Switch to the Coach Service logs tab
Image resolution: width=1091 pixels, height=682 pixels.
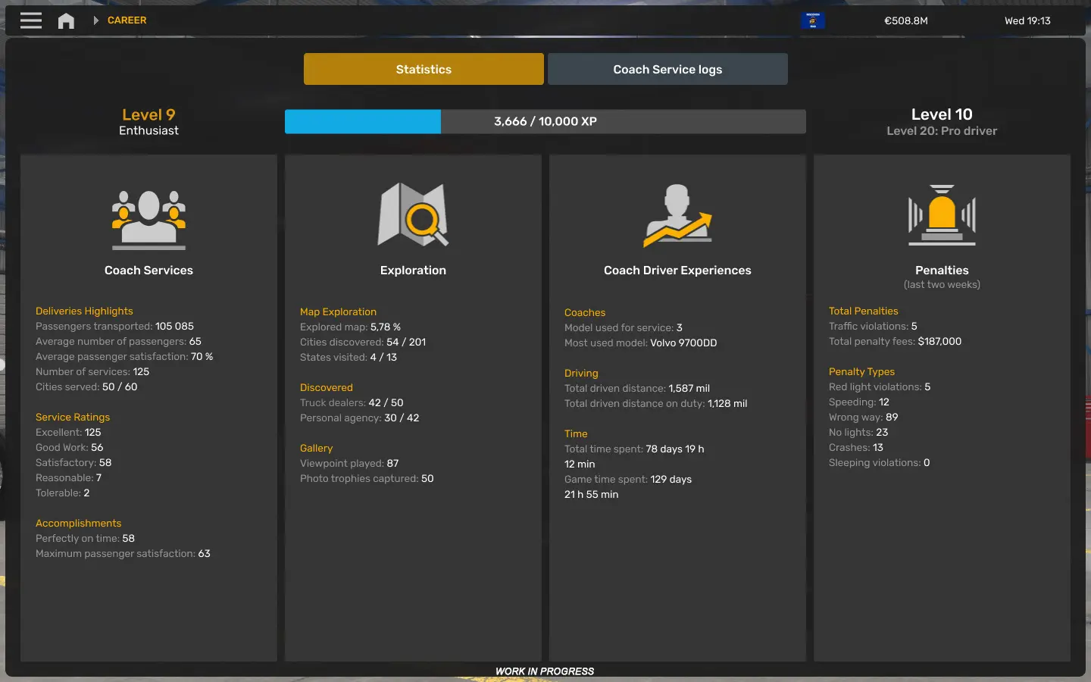pyautogui.click(x=667, y=69)
